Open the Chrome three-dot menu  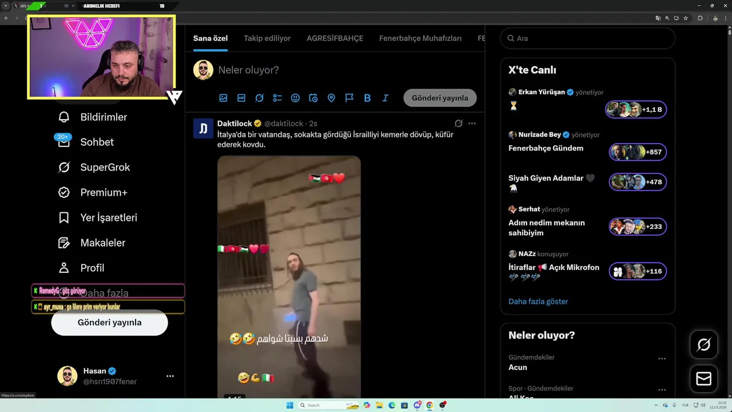pyautogui.click(x=726, y=18)
